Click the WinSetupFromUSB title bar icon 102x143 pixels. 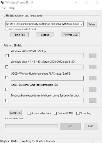[2, 3]
